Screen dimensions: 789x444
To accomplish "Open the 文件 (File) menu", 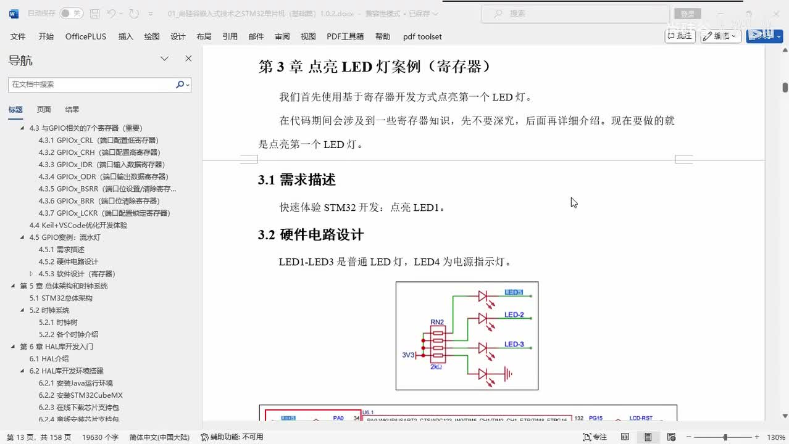I will click(18, 36).
